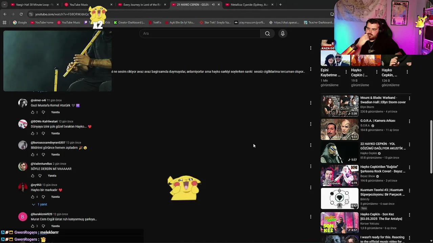Click the Ara search field

[200, 33]
